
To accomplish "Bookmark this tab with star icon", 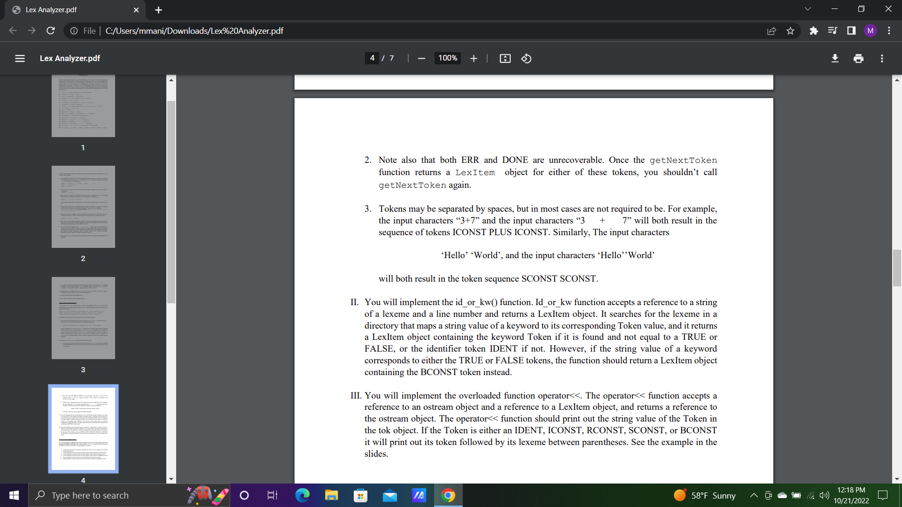I will [790, 31].
